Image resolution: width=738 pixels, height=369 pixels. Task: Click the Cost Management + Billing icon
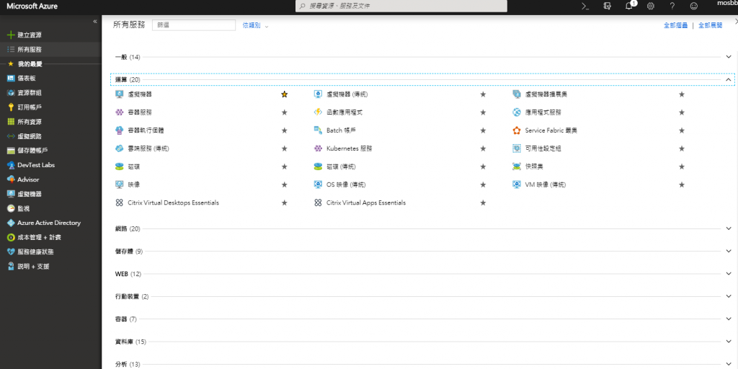point(11,237)
